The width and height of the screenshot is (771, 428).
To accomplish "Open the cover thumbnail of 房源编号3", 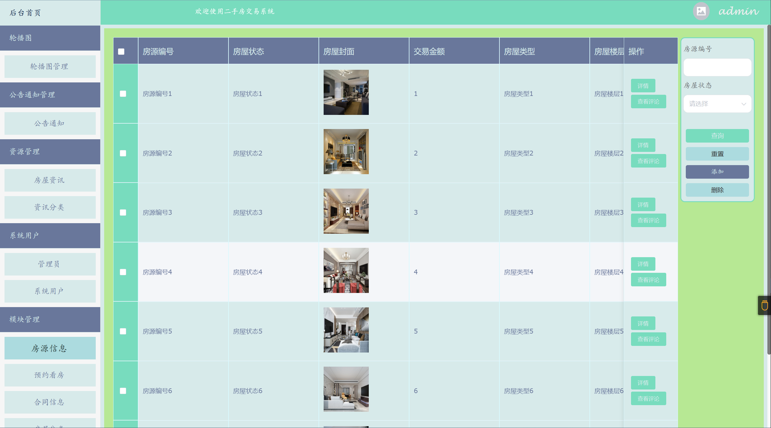I will pyautogui.click(x=346, y=211).
